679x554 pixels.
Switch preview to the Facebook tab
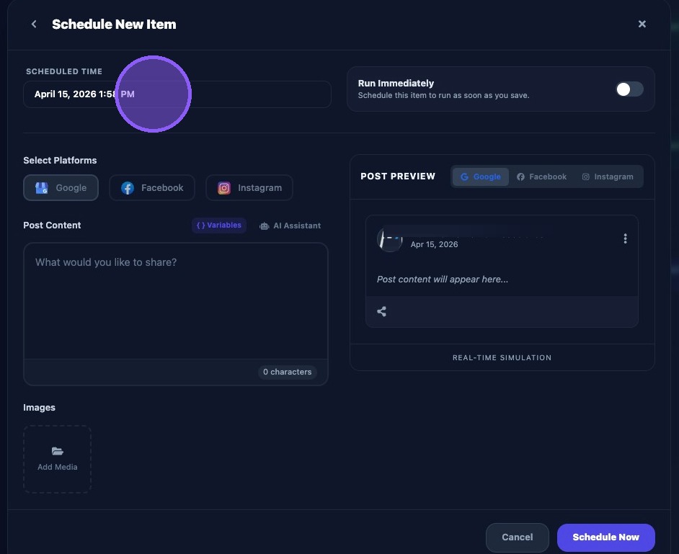pos(541,177)
